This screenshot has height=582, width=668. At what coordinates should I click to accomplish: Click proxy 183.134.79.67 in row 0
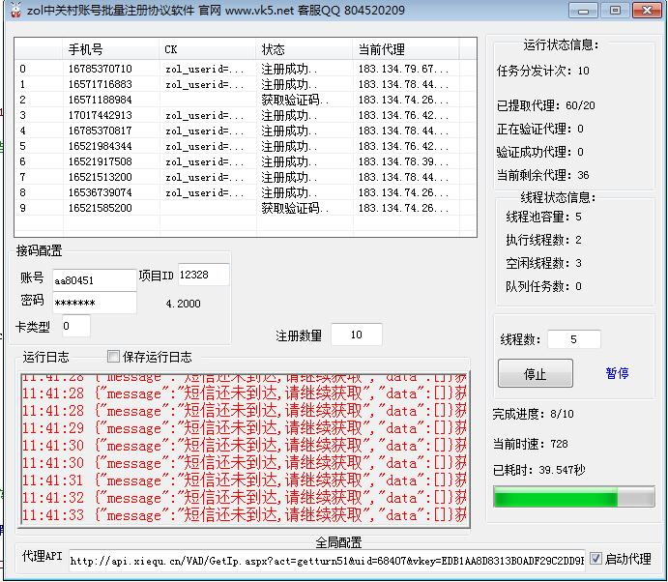403,69
